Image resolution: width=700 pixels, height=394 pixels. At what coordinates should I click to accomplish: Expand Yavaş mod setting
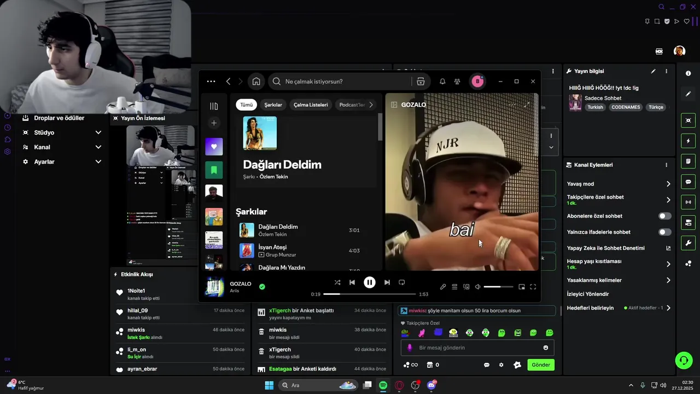(668, 184)
